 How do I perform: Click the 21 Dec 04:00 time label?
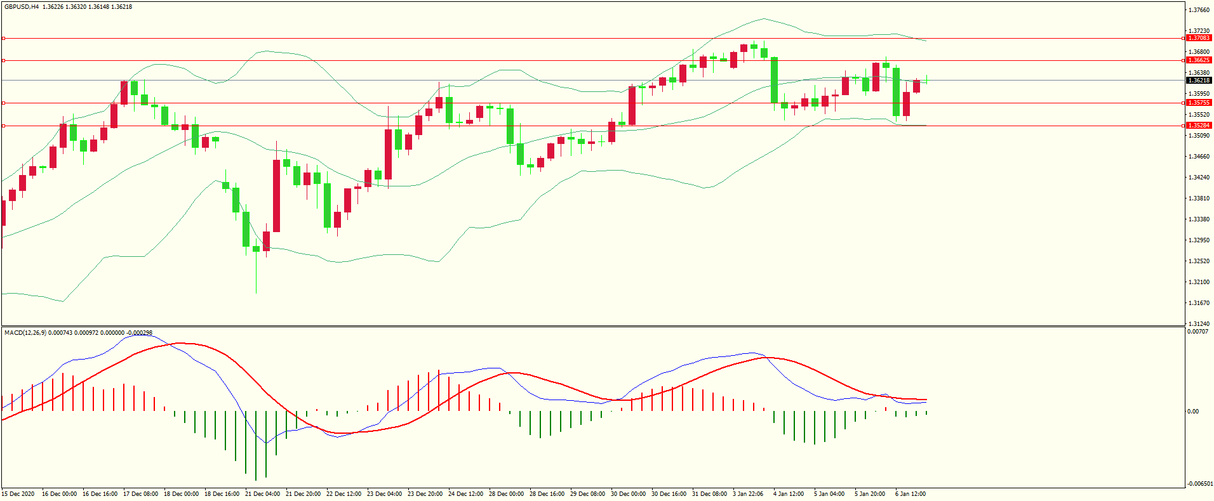click(x=262, y=494)
